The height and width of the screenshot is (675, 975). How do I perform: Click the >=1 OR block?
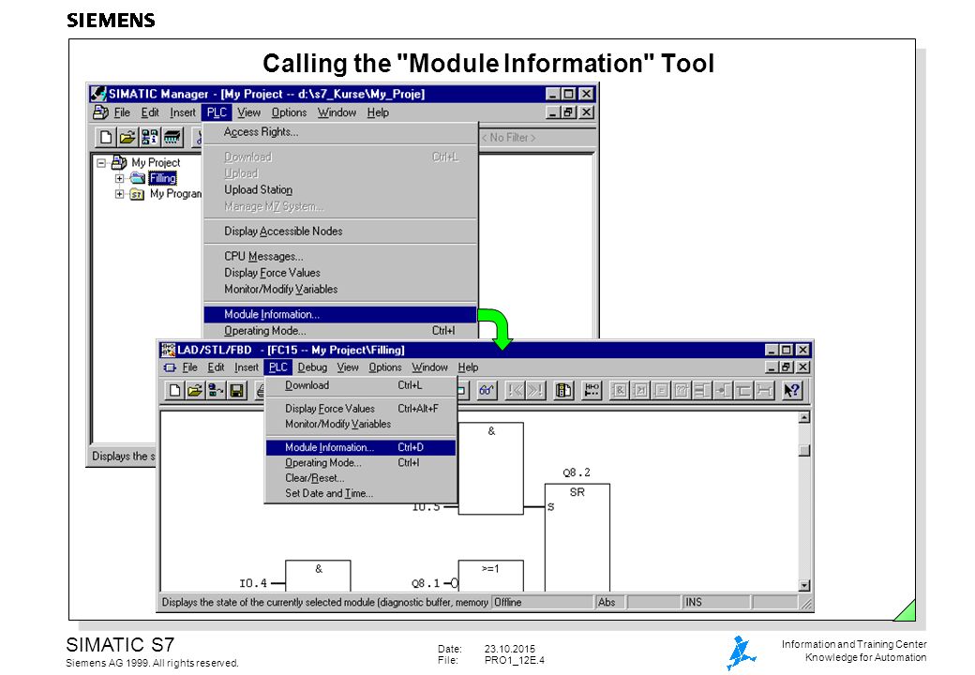click(x=490, y=576)
